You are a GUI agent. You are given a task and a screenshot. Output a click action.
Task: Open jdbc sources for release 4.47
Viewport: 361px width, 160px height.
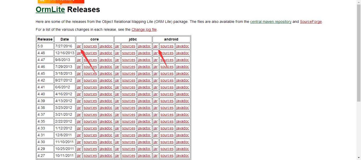coord(129,60)
